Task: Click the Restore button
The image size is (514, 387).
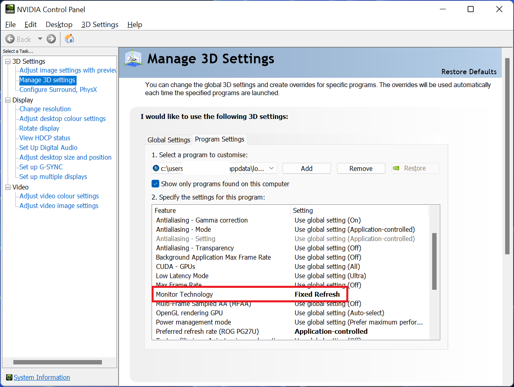Action: (415, 169)
